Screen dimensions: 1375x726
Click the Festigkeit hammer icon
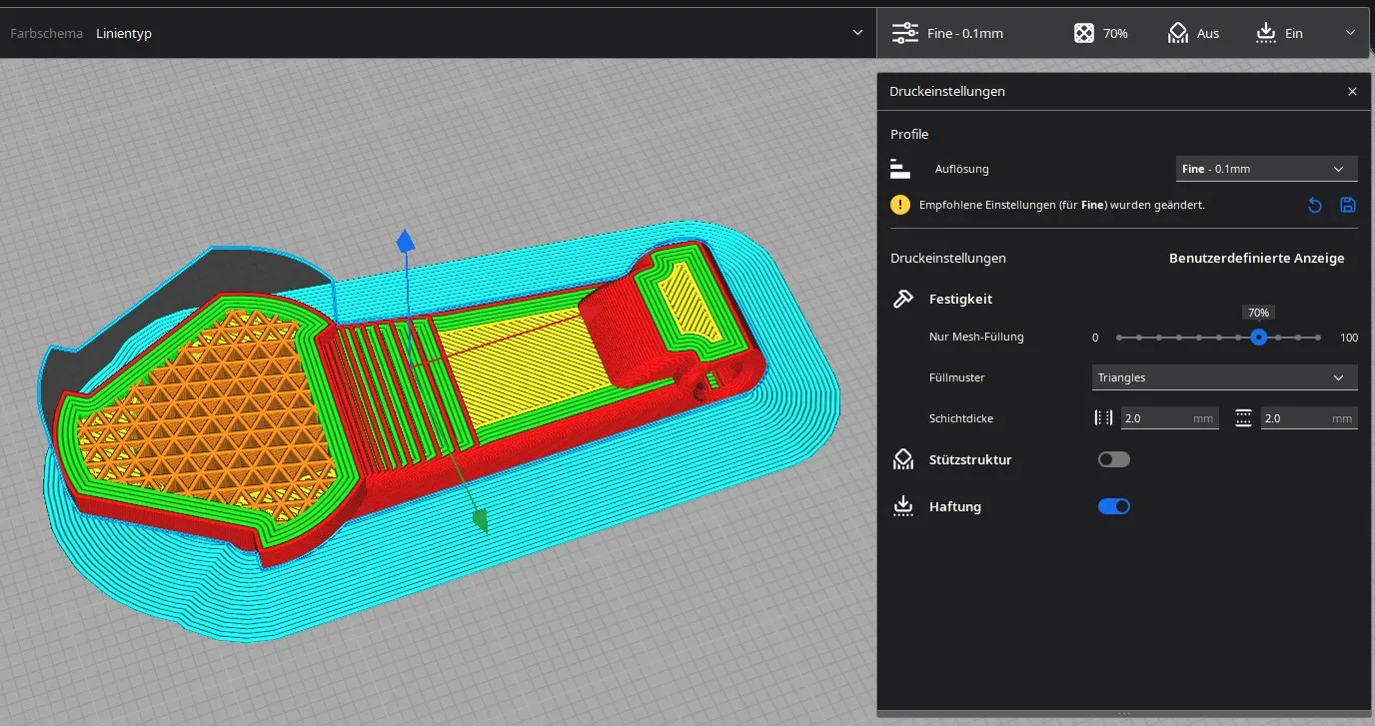(x=903, y=299)
